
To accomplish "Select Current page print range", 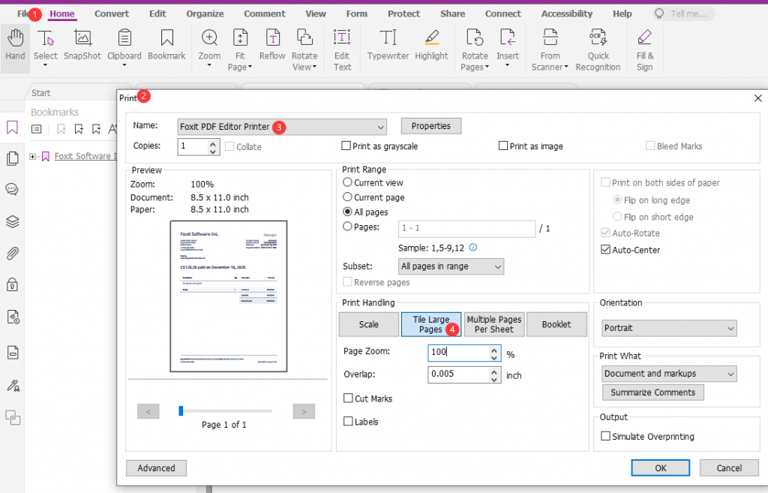I will pyautogui.click(x=347, y=197).
